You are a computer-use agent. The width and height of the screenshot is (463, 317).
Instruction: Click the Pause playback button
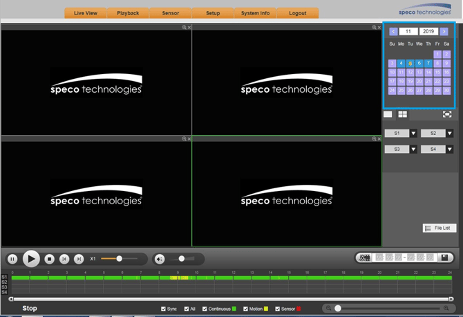(12, 259)
